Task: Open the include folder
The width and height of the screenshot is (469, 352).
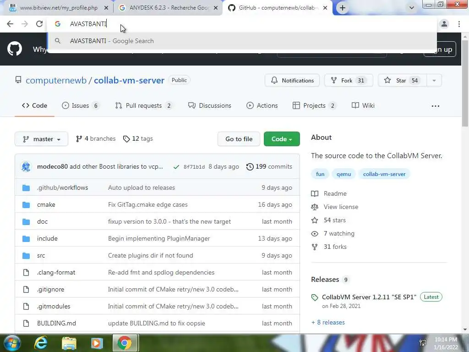Action: 47,238
